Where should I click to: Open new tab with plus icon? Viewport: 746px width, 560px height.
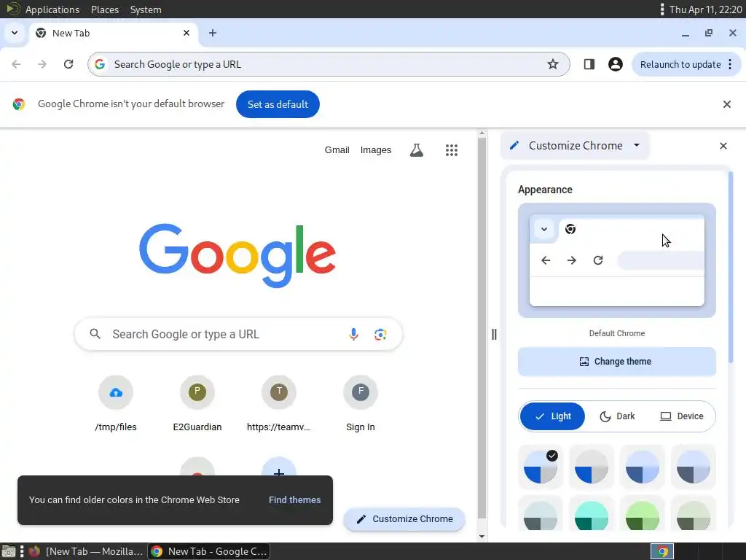(x=213, y=33)
